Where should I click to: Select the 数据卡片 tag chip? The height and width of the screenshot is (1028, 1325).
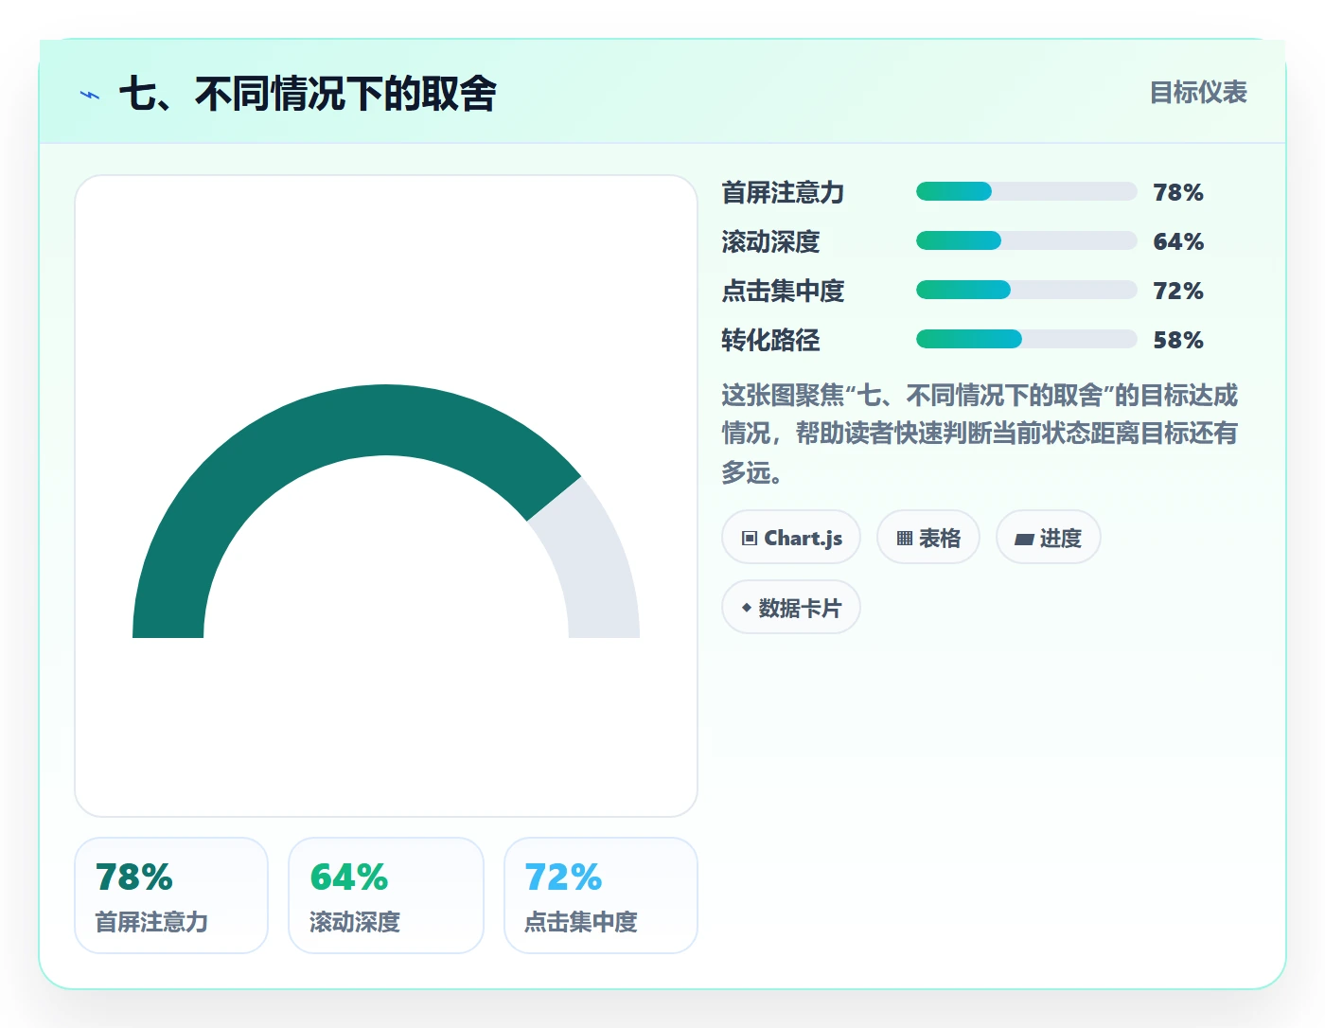pyautogui.click(x=791, y=608)
